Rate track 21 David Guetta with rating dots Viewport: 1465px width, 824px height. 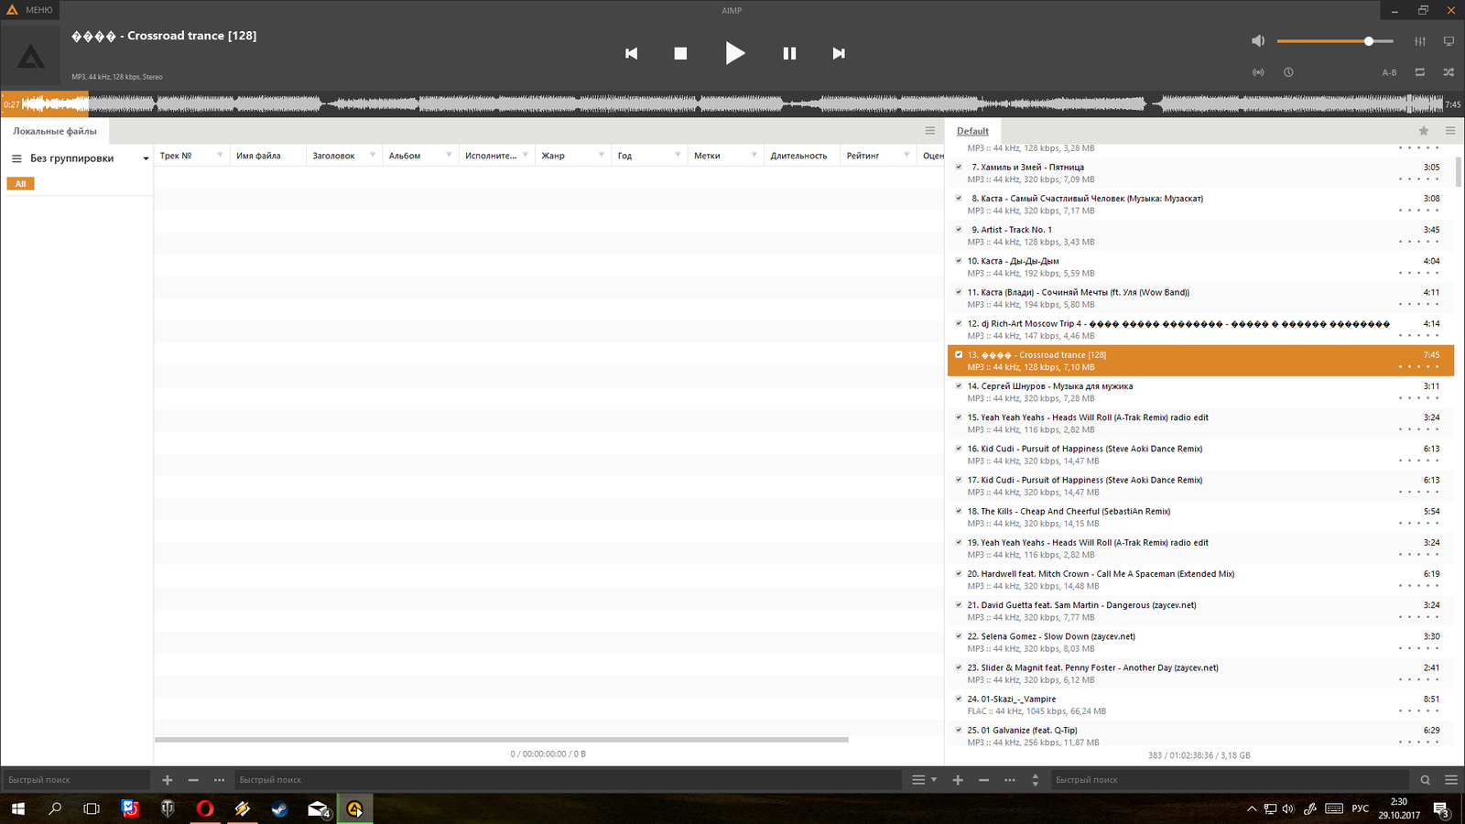click(x=1419, y=617)
